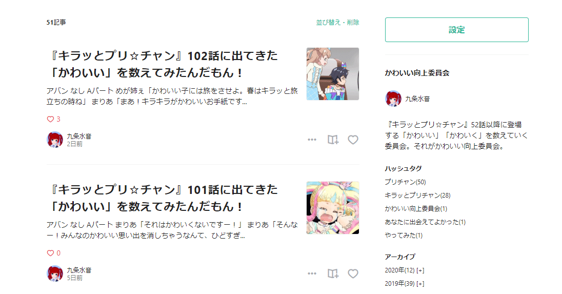Image resolution: width=562 pixels, height=294 pixels.
Task: Expand the 2019年(39) archive
Action: click(420, 284)
